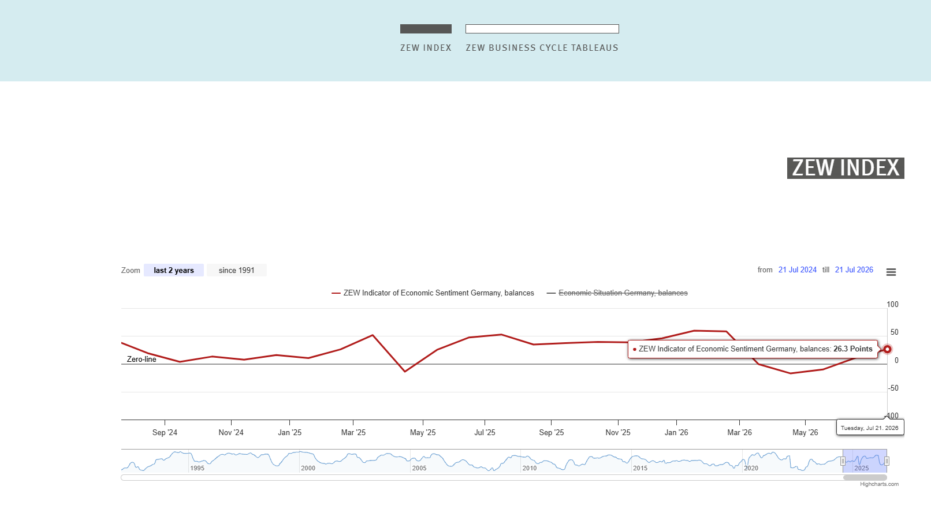Open the ZEW Business Cycle Tableaus tab
This screenshot has height=524, width=931.
click(x=542, y=39)
